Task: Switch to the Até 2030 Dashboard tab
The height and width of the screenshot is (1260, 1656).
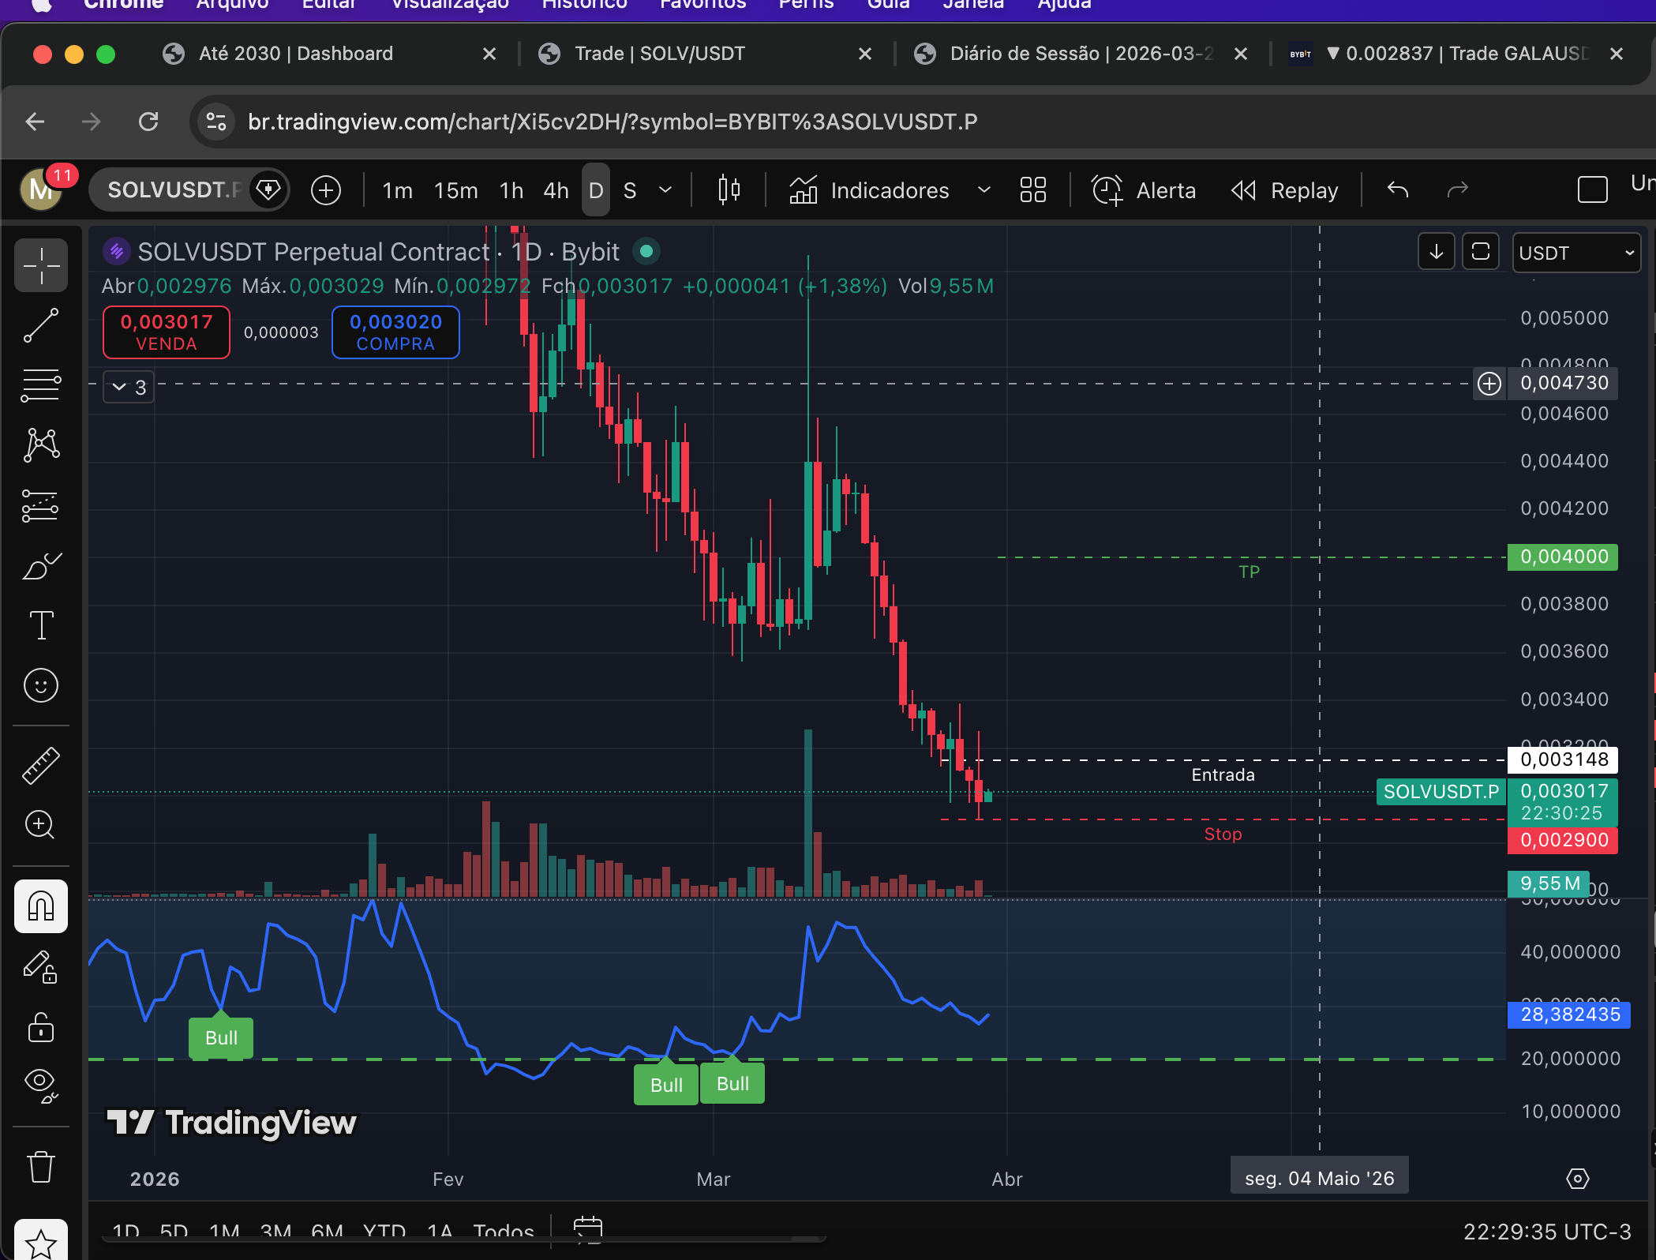Action: tap(295, 54)
